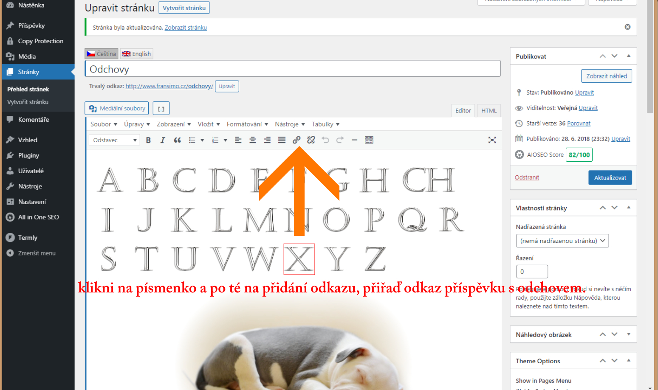Toggle the extra toolbar row icon
This screenshot has height=390, width=658.
click(x=369, y=140)
